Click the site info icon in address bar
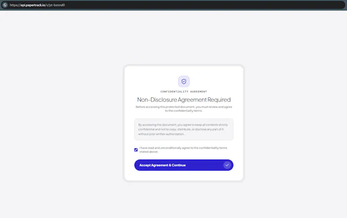This screenshot has width=347, height=218. pyautogui.click(x=5, y=5)
